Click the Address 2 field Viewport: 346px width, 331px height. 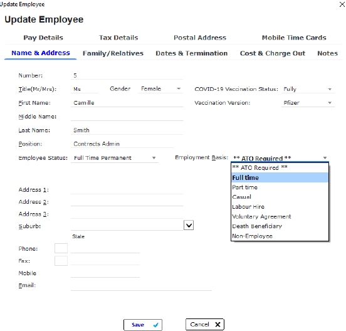(x=127, y=202)
